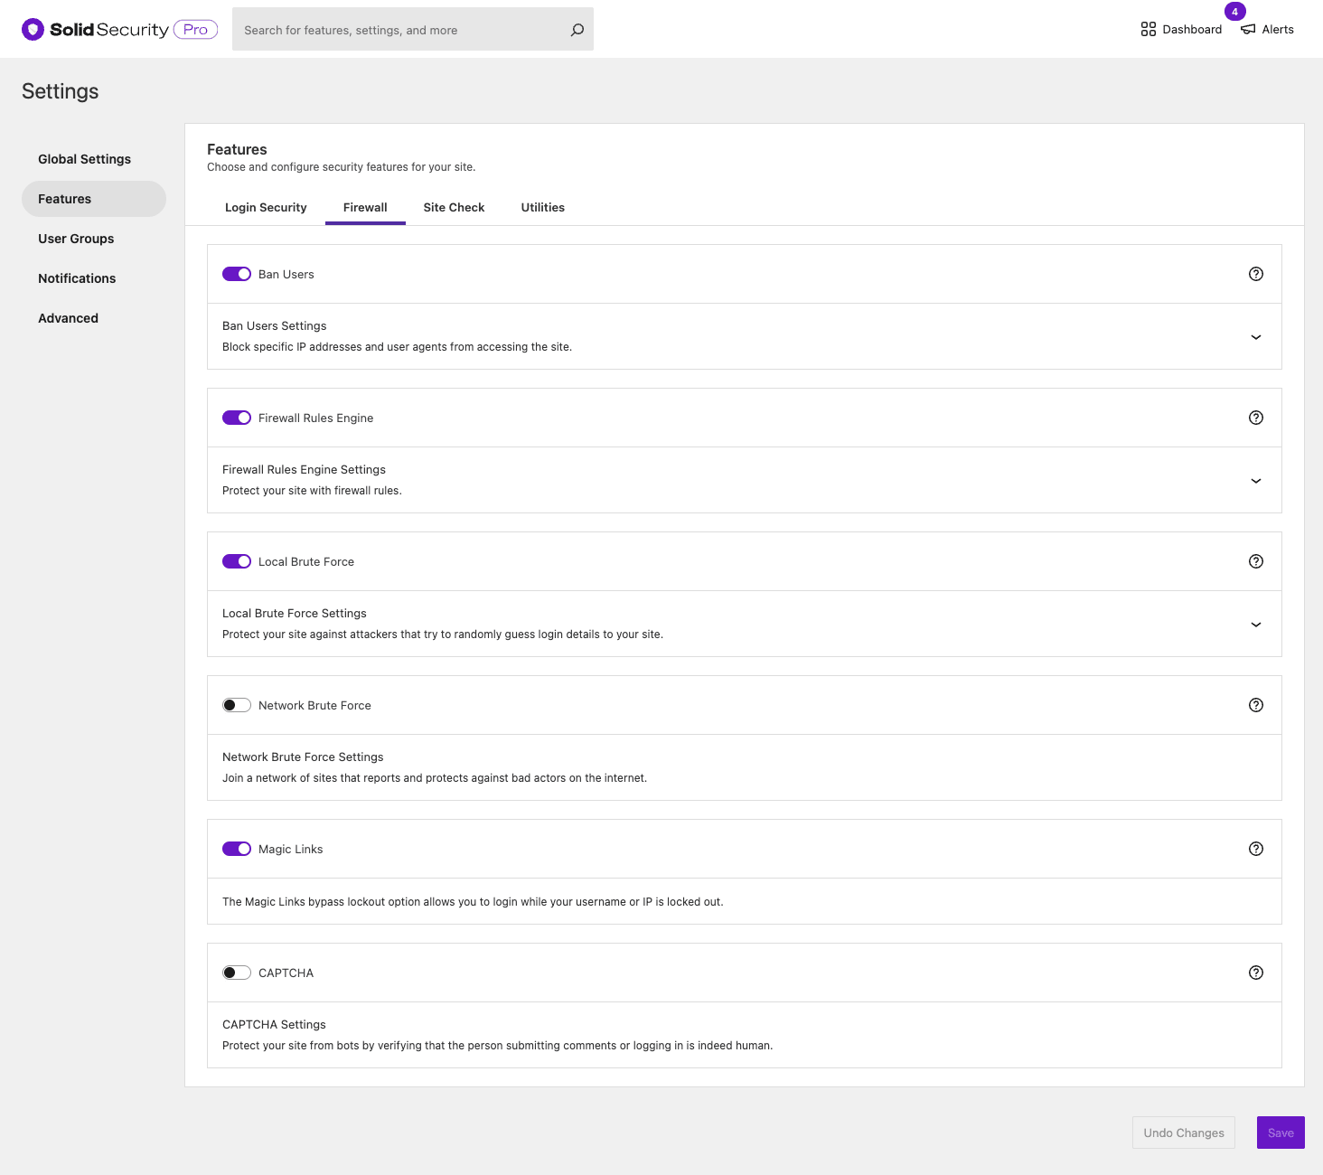Open the Dashboard grid icon

[x=1149, y=30]
